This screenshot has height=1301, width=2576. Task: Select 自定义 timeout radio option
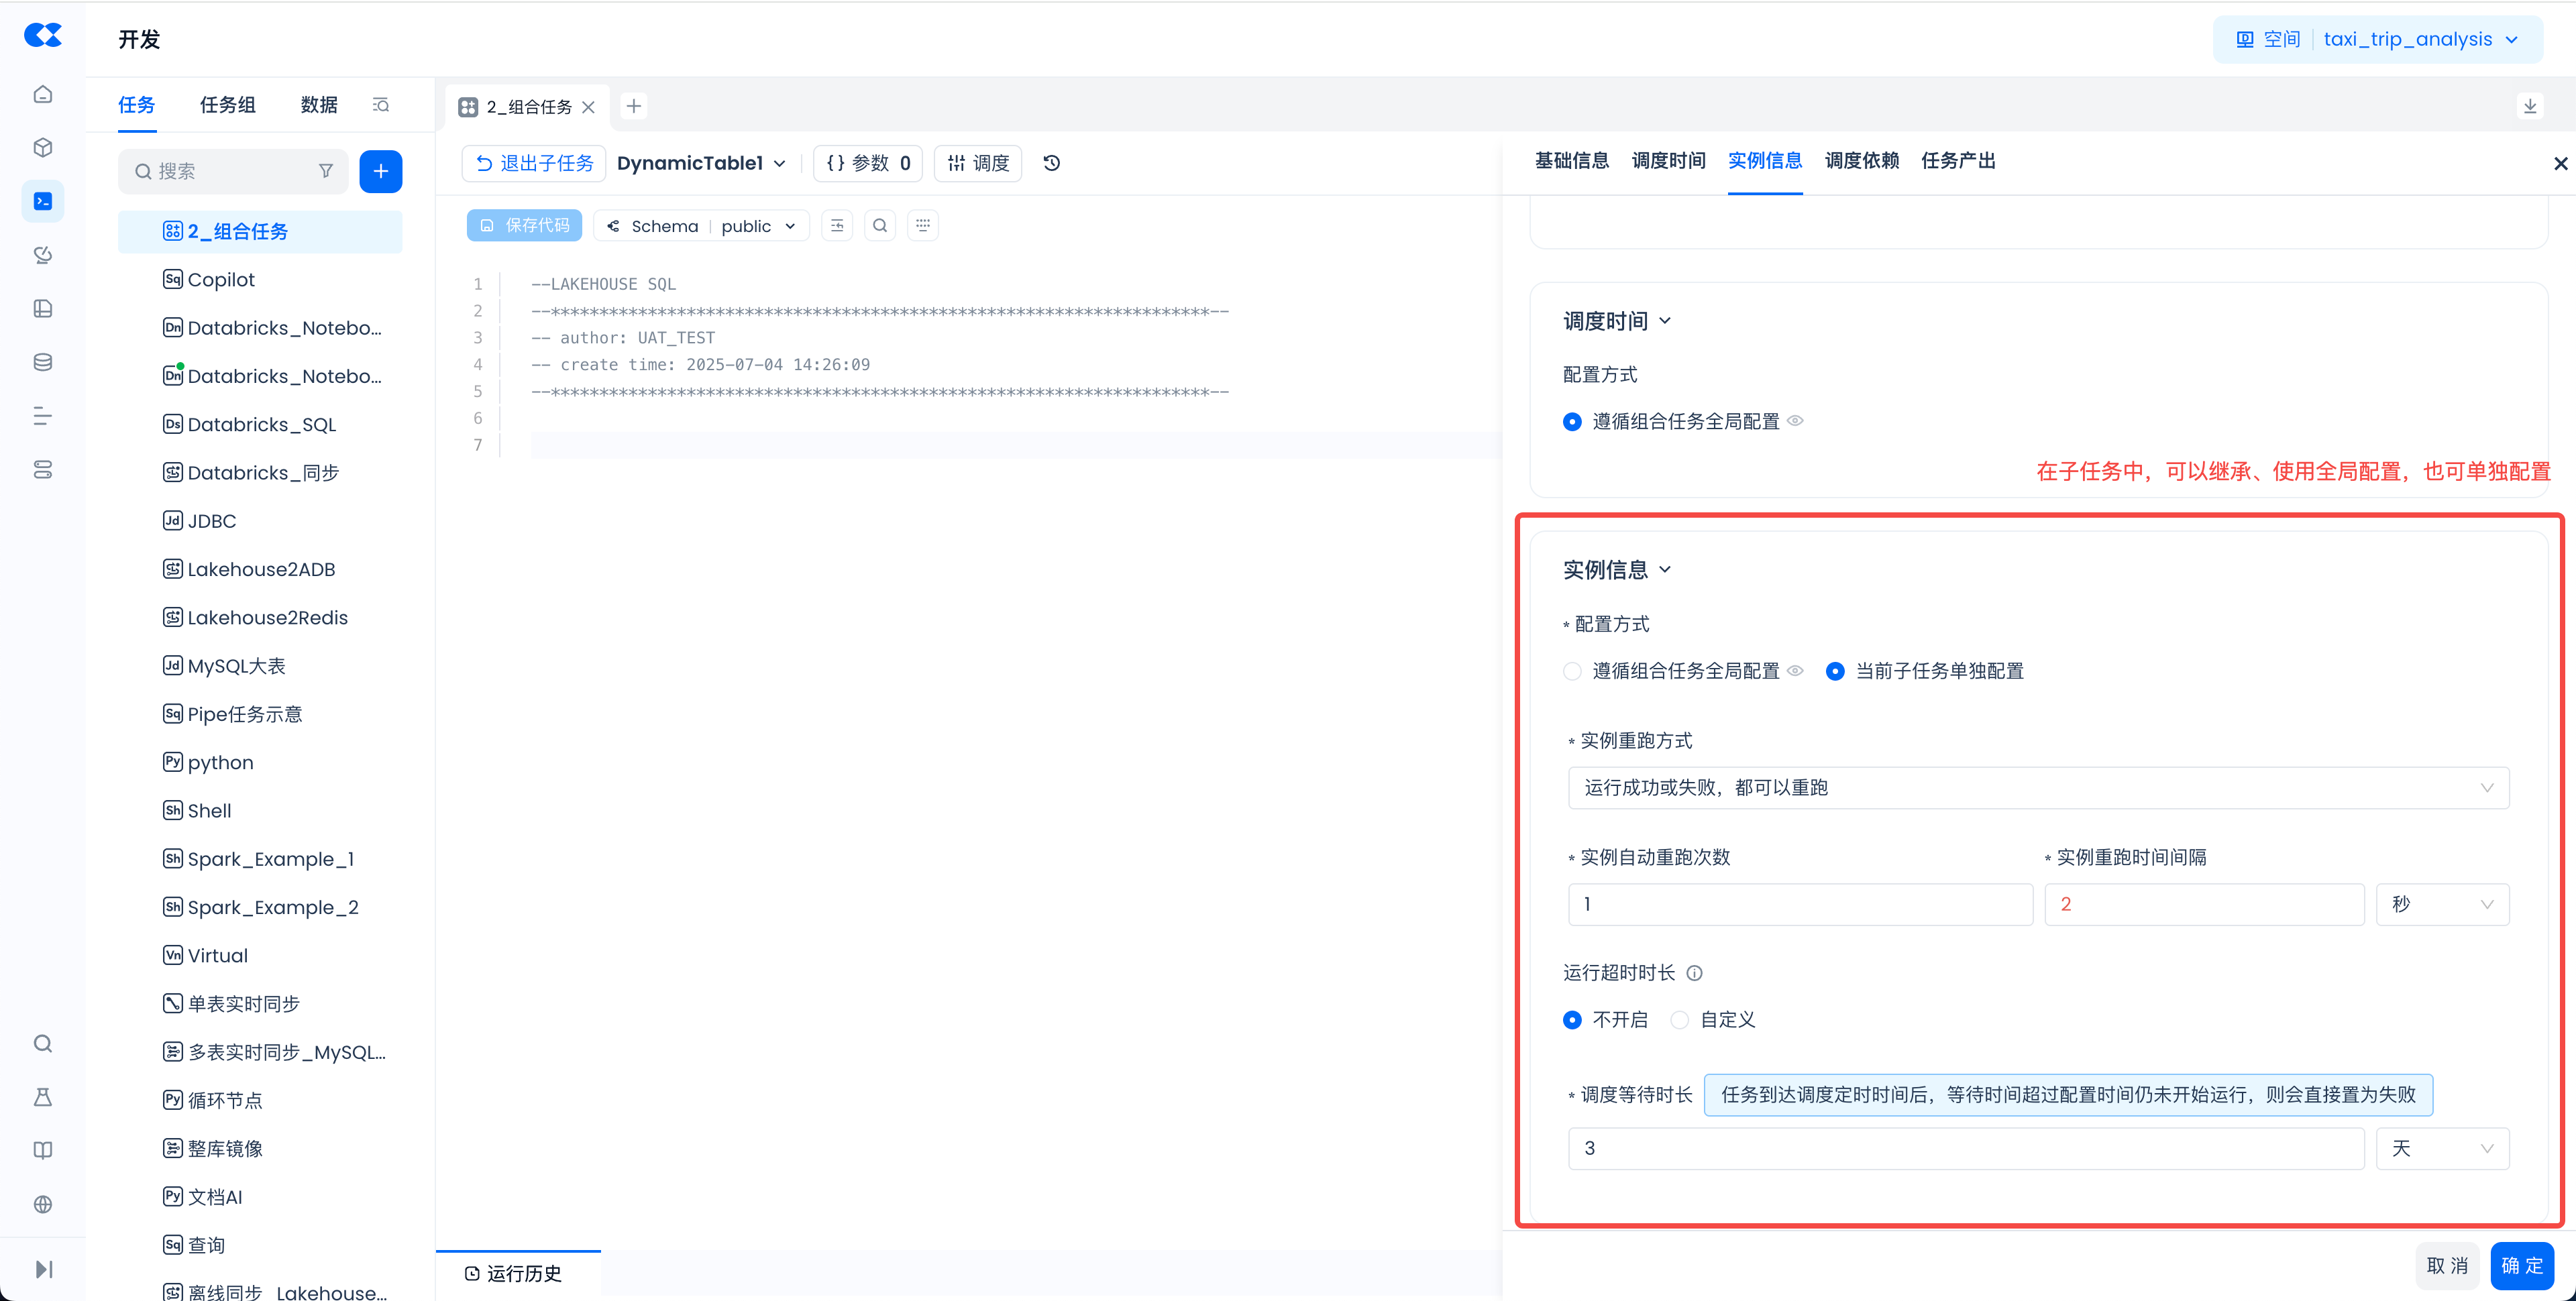(x=1680, y=1020)
